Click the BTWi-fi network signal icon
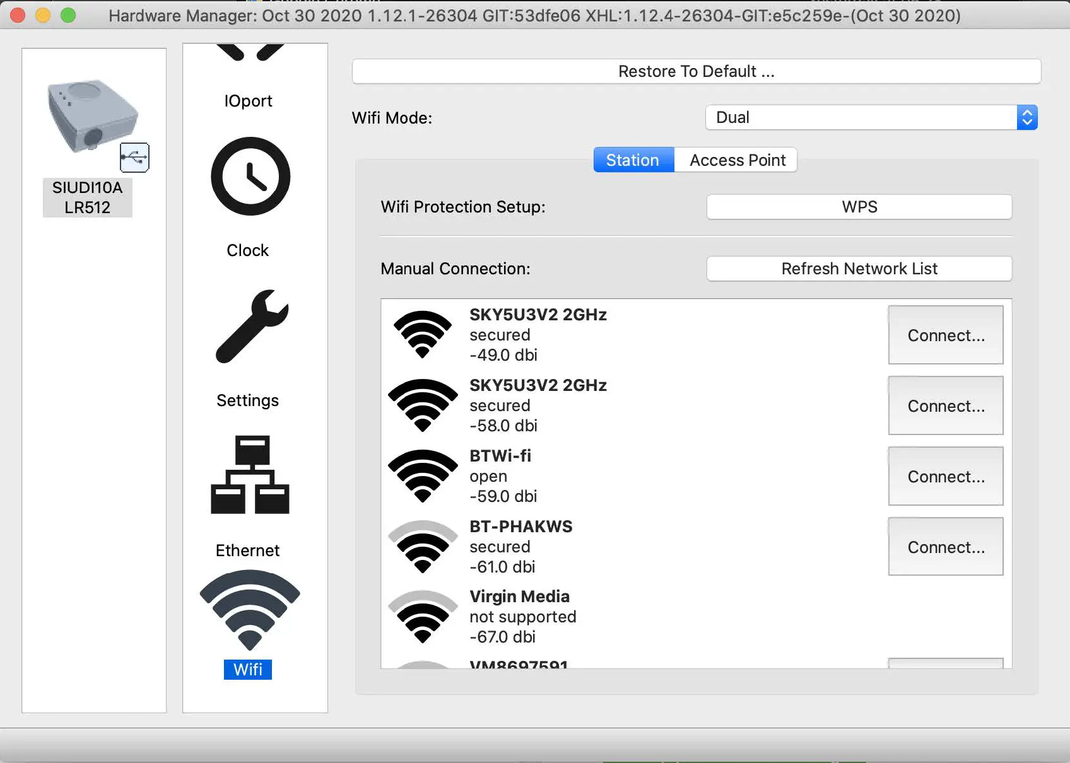 click(423, 474)
